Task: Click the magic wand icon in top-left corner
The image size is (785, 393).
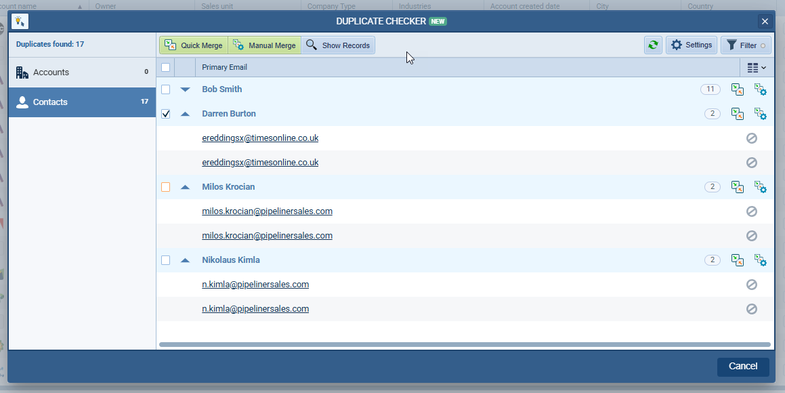Action: (20, 21)
